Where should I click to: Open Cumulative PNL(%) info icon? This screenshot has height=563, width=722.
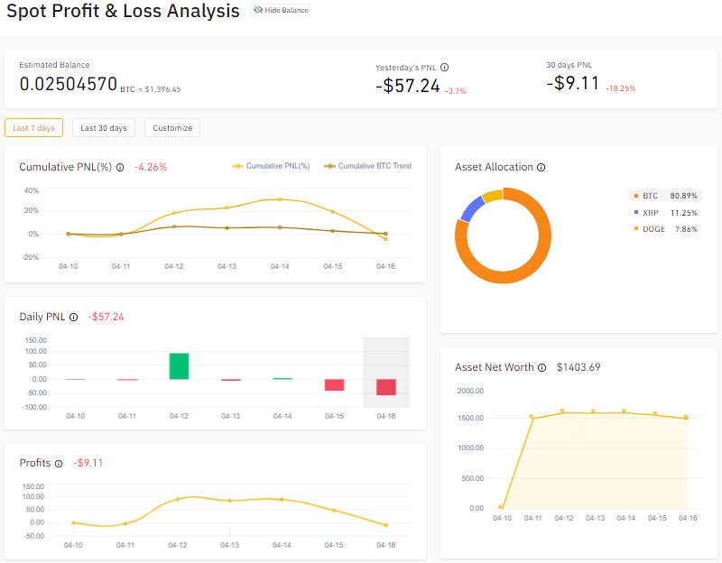[120, 168]
